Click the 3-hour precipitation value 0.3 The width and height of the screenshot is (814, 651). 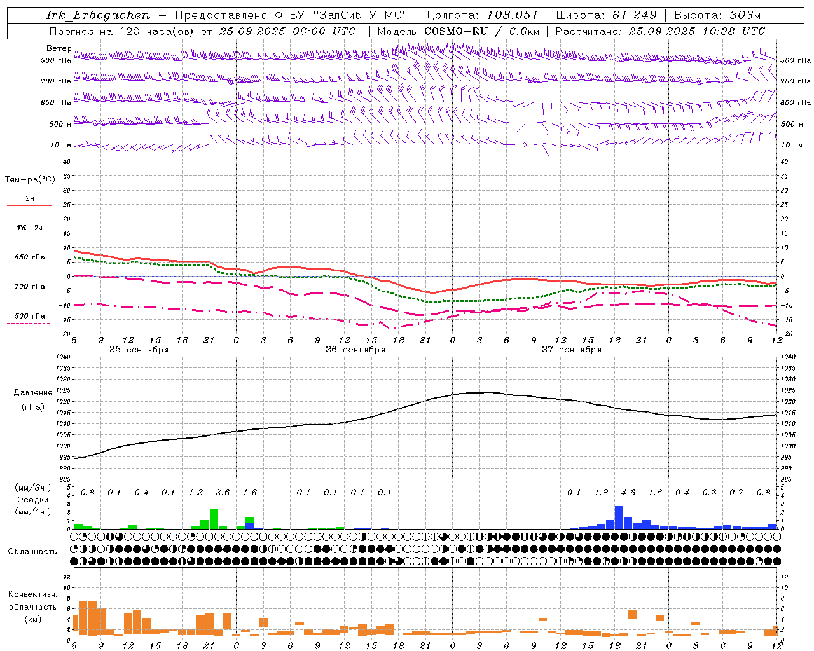(709, 493)
